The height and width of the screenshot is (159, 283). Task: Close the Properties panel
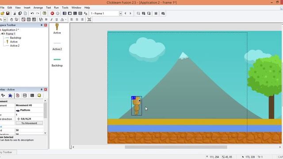click(46, 89)
